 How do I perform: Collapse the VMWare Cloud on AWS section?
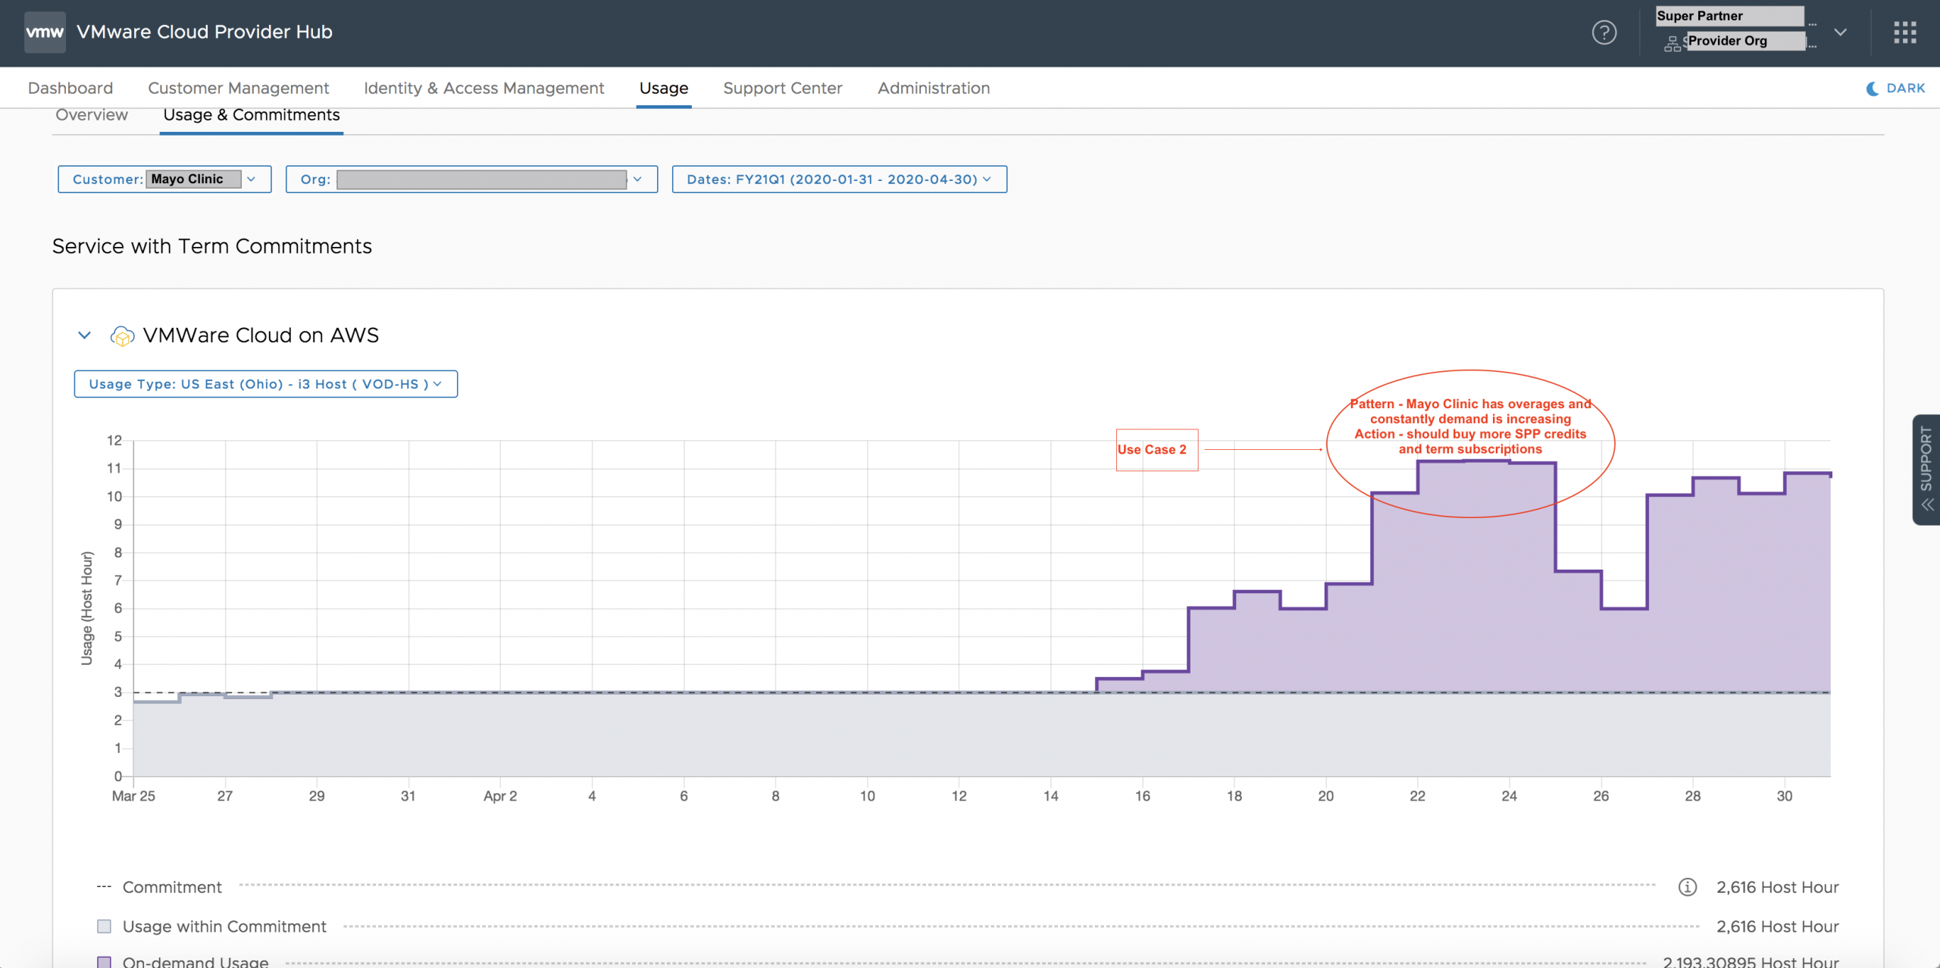coord(84,335)
